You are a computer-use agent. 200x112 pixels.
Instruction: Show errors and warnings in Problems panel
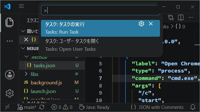(62, 107)
